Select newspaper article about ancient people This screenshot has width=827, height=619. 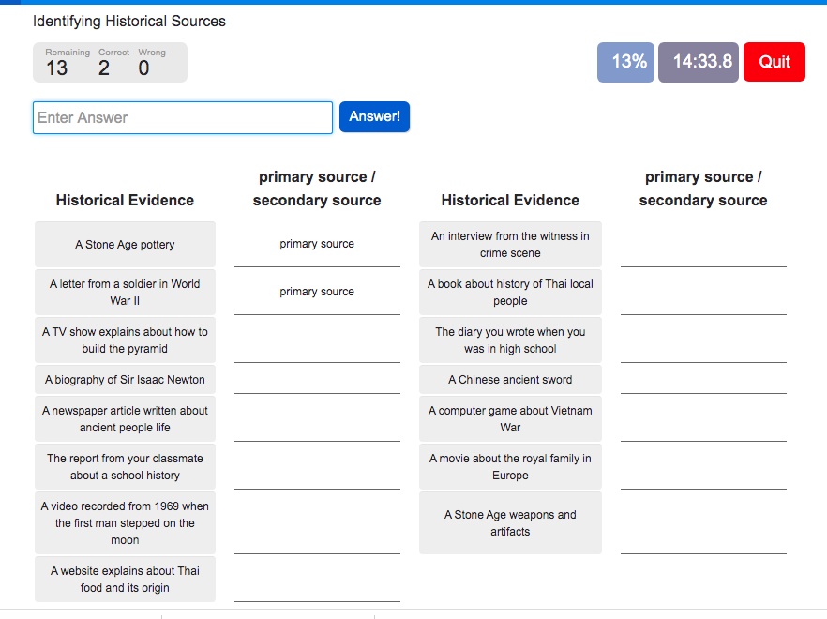125,418
